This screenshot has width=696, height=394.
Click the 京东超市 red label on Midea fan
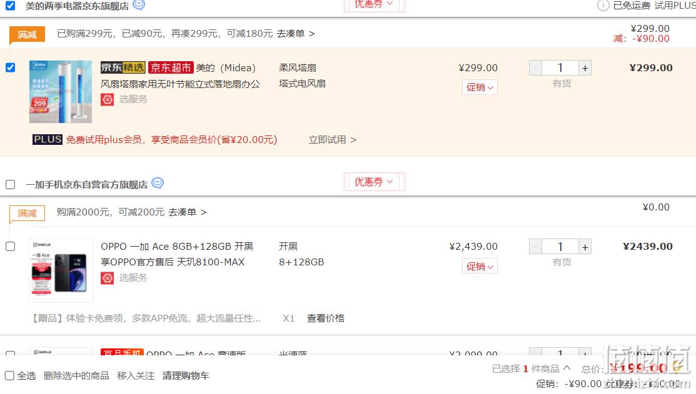[171, 67]
